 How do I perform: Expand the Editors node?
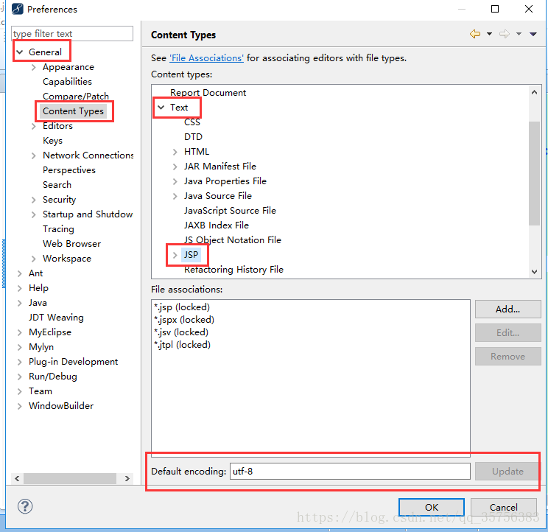(34, 126)
